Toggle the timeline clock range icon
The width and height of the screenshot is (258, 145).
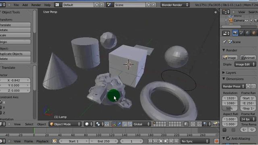click(54, 141)
